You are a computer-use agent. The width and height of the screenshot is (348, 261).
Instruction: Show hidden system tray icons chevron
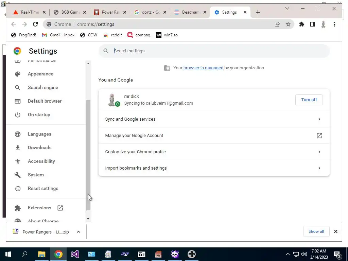[288, 254]
